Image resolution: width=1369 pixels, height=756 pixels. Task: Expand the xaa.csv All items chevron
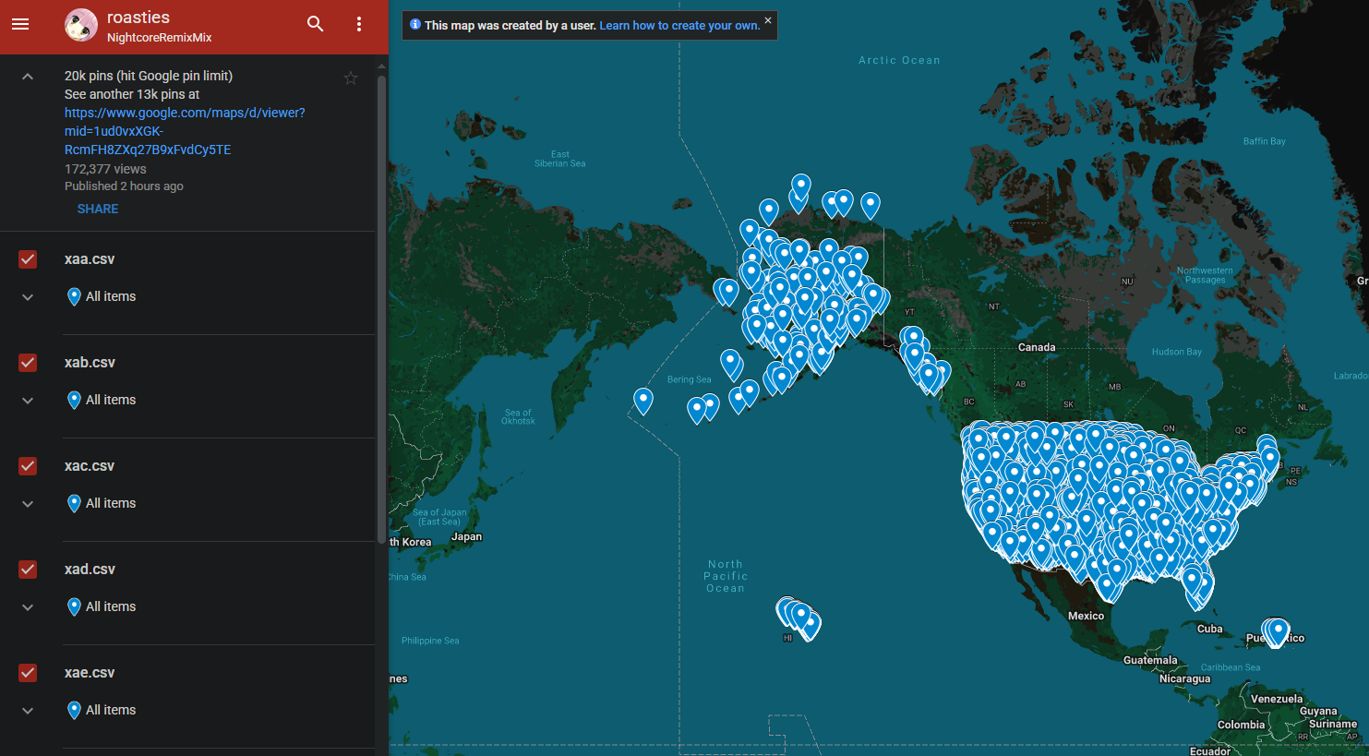coord(28,297)
